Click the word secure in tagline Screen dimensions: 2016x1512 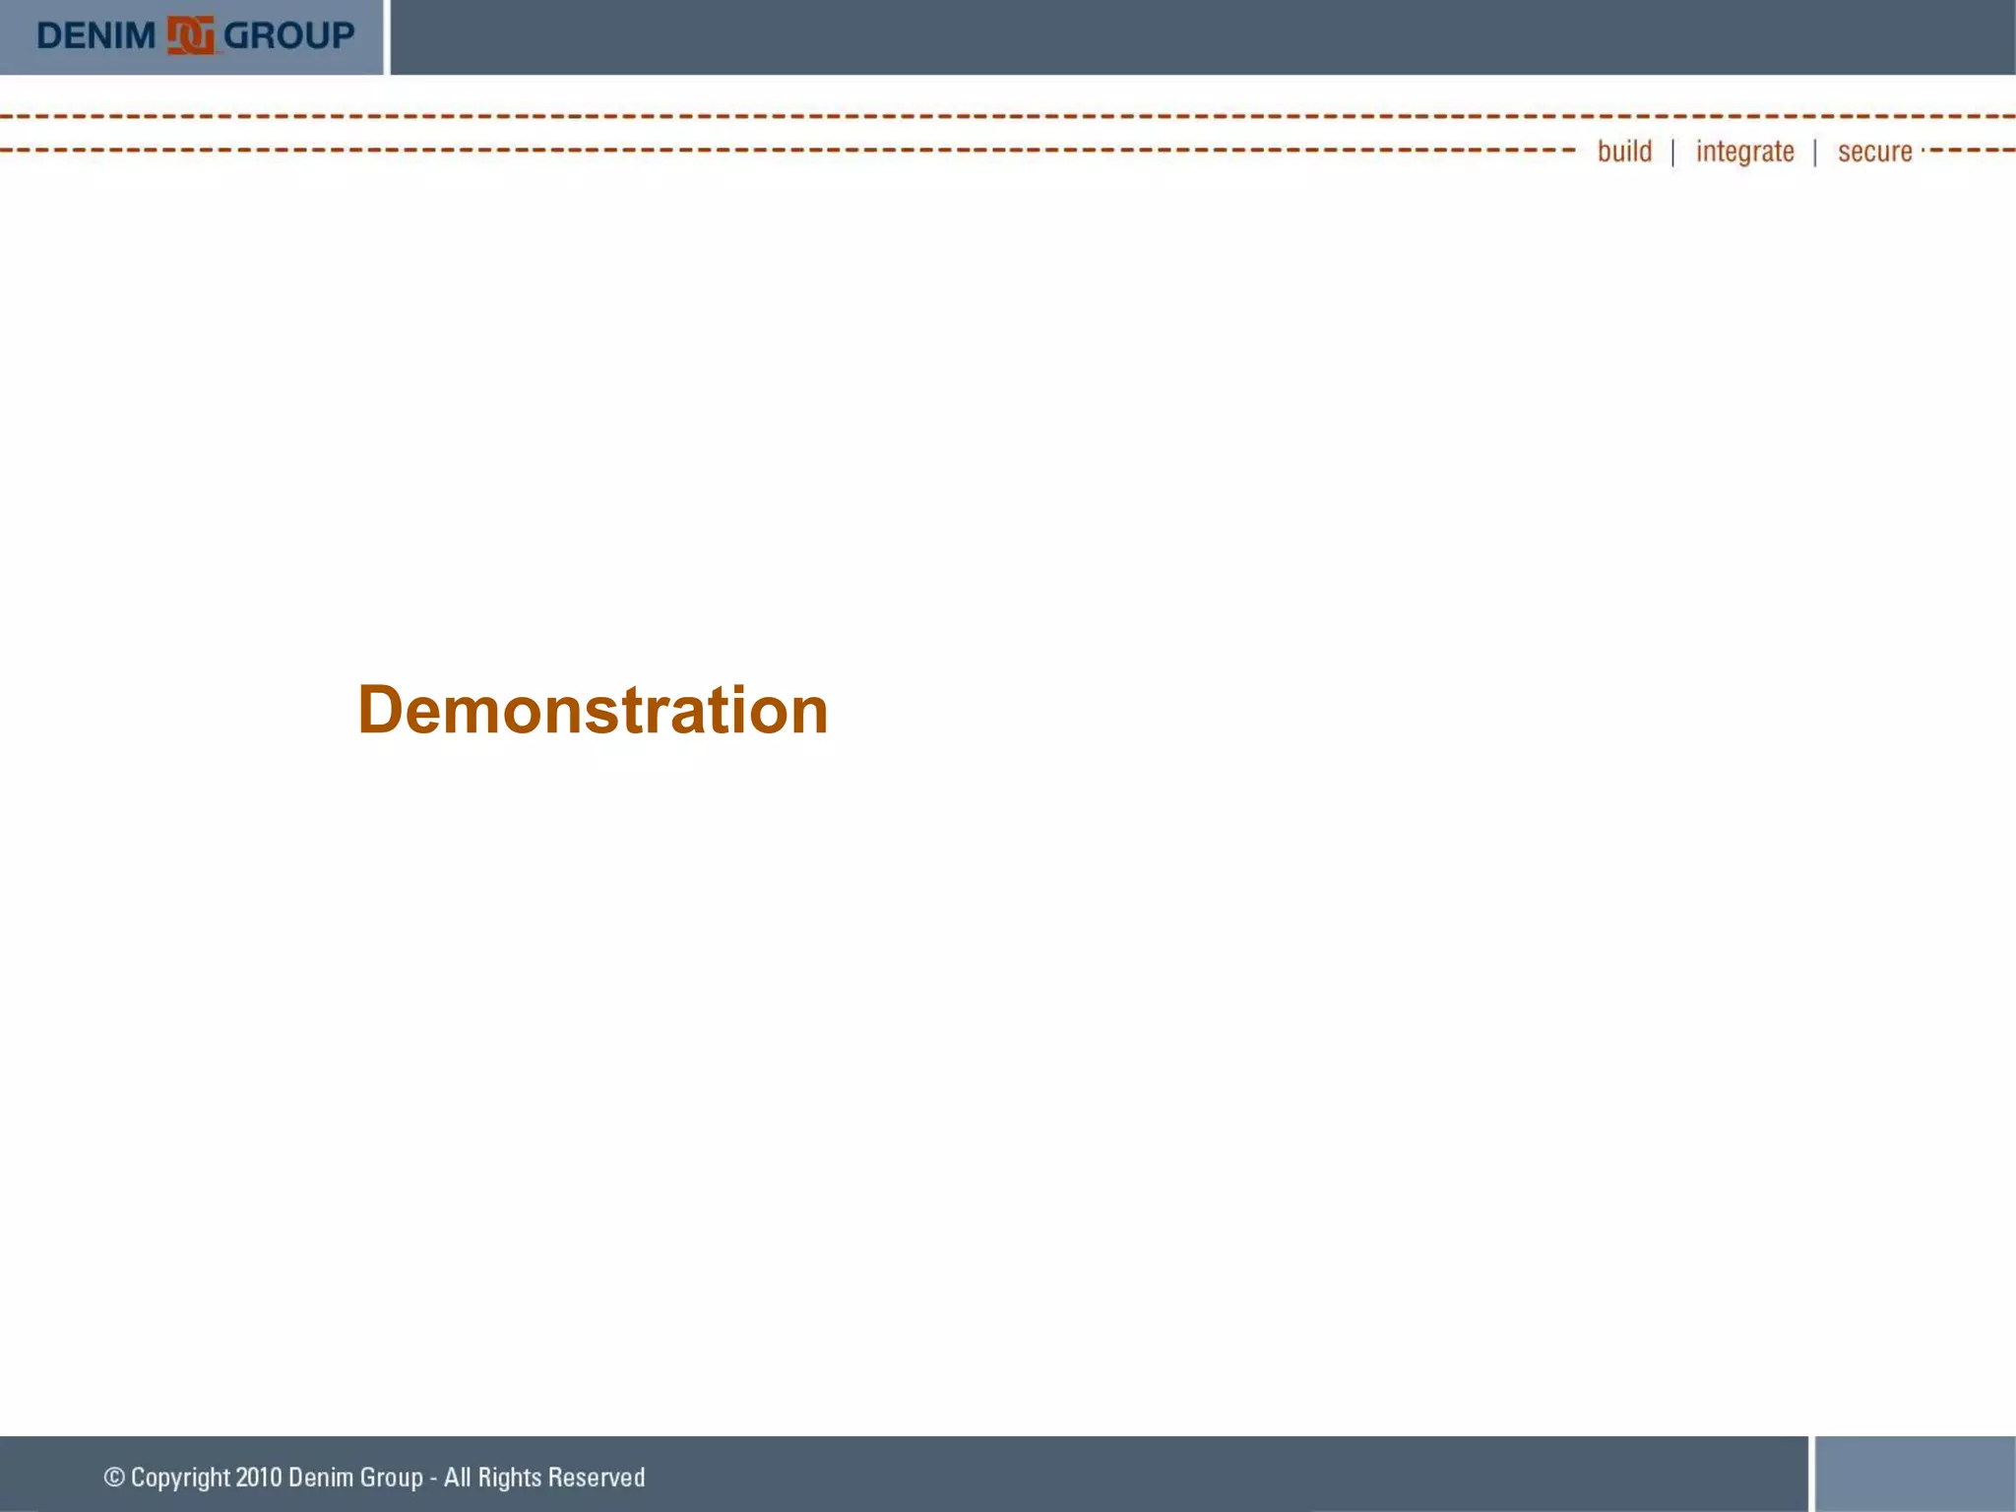point(1874,152)
